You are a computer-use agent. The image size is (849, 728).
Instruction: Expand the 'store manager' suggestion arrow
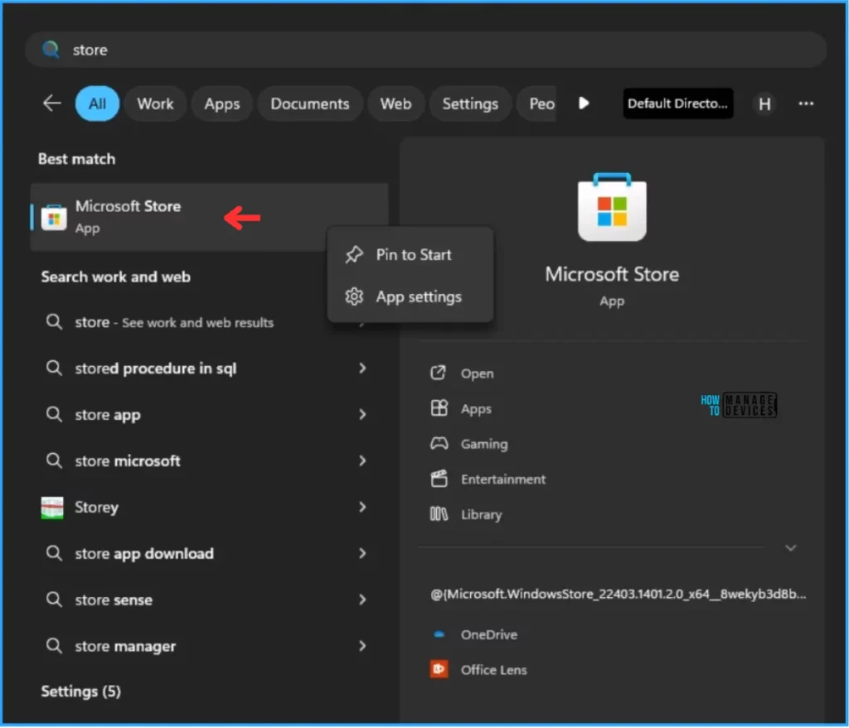pyautogui.click(x=362, y=646)
